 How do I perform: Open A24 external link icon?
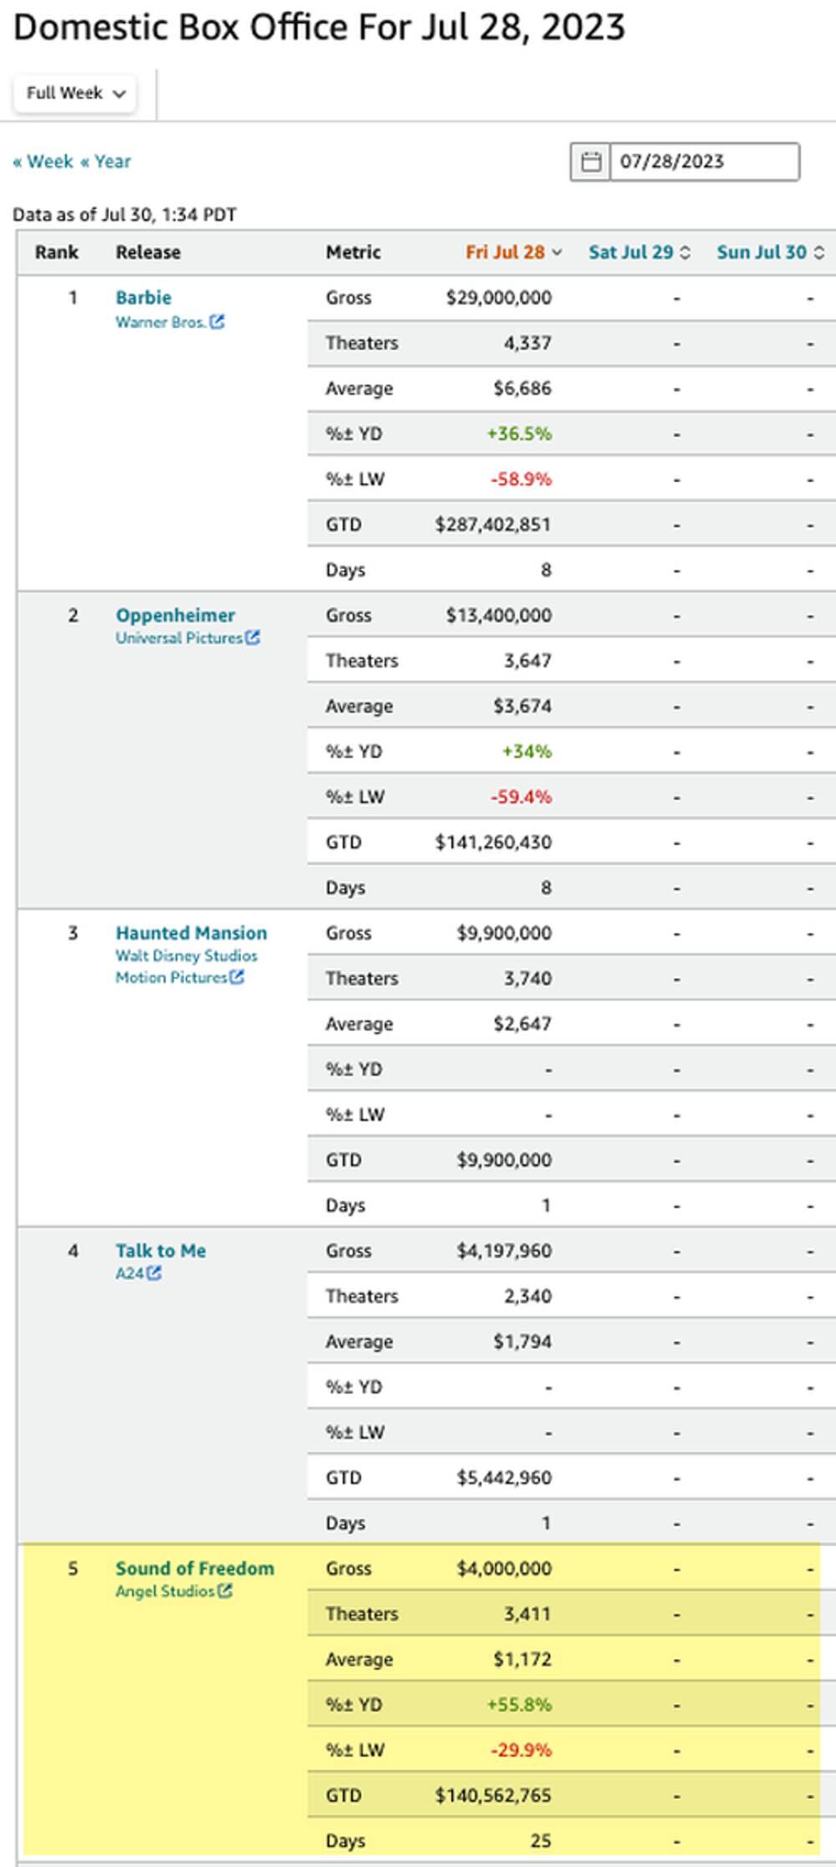coord(154,1273)
